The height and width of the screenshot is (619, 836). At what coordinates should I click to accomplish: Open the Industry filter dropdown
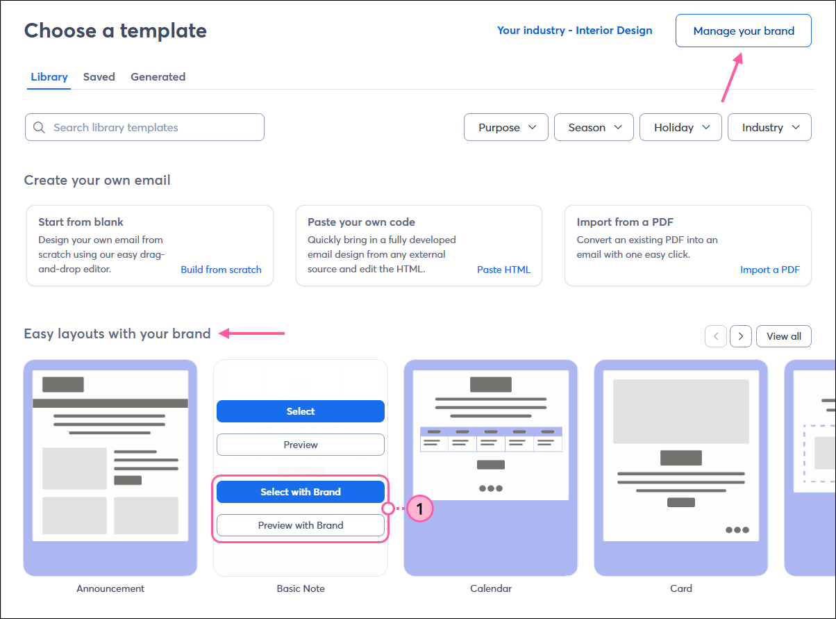pyautogui.click(x=769, y=127)
